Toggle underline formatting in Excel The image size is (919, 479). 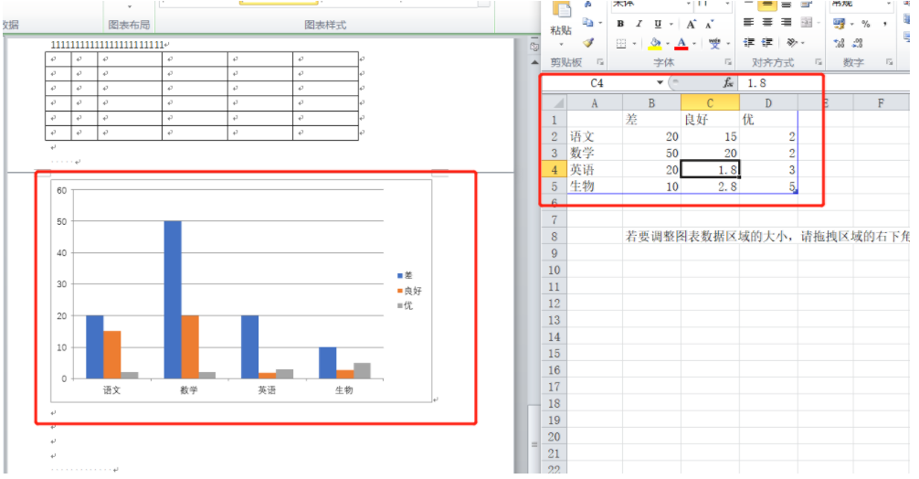coord(660,24)
